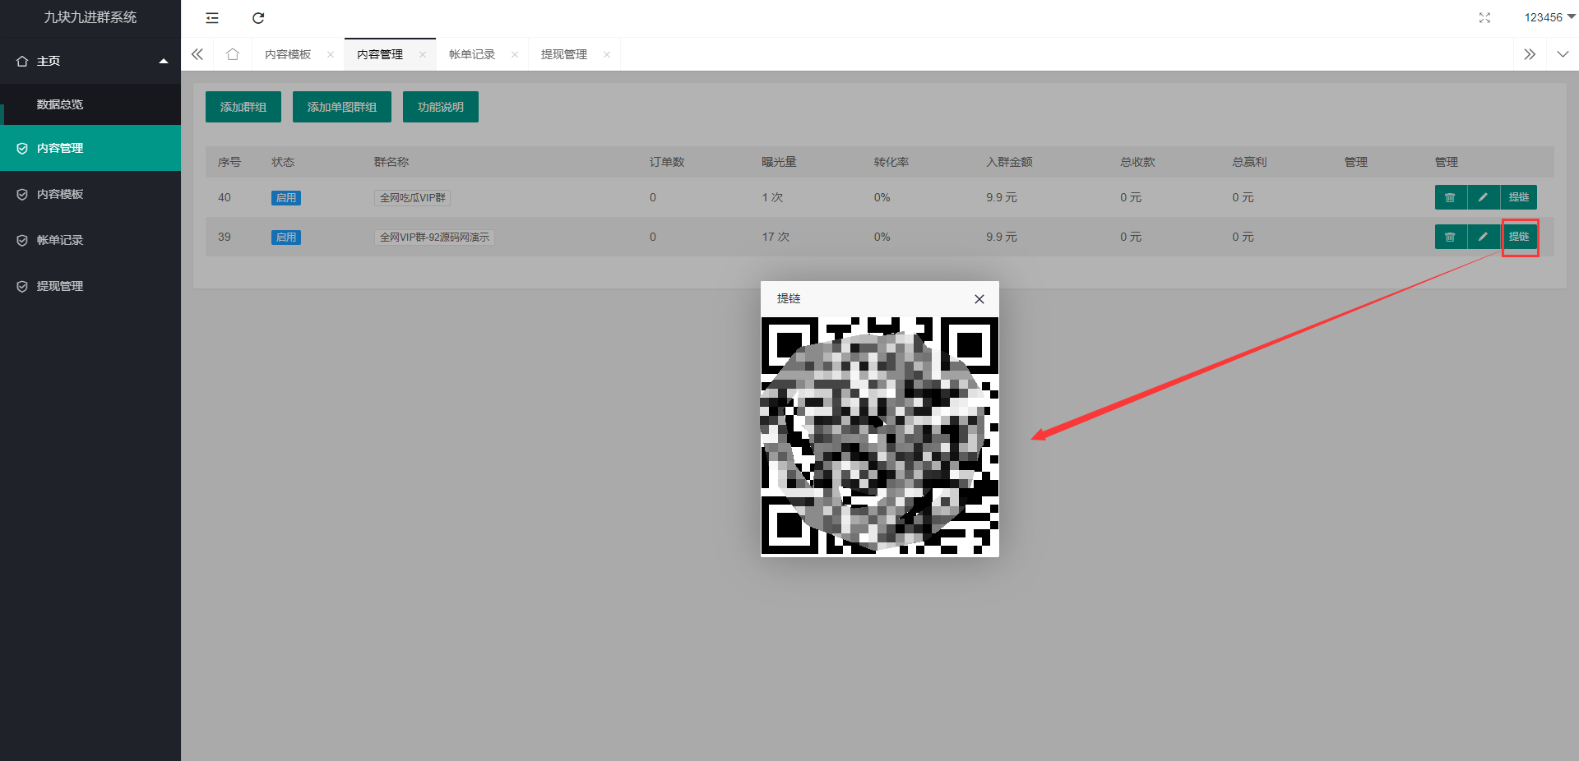Click the 提链 dialog title
This screenshot has width=1579, height=761.
[x=789, y=298]
